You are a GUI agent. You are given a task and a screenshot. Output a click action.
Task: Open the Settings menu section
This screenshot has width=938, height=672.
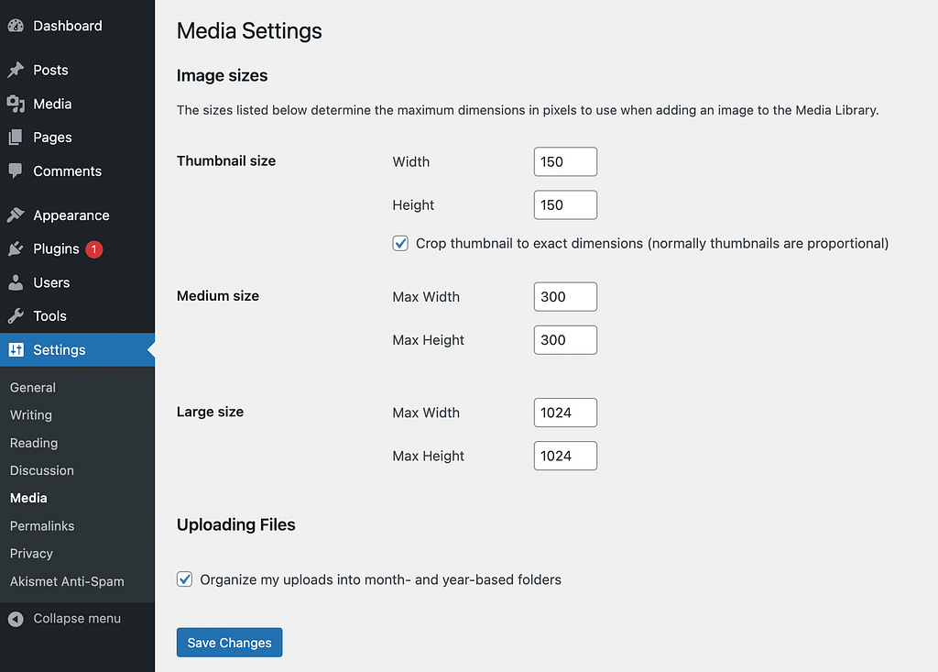click(58, 349)
